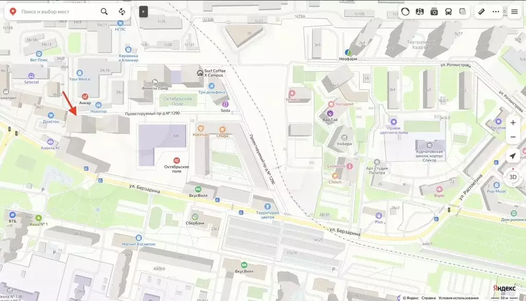Click the Театральный Квартал label

pyautogui.click(x=421, y=45)
